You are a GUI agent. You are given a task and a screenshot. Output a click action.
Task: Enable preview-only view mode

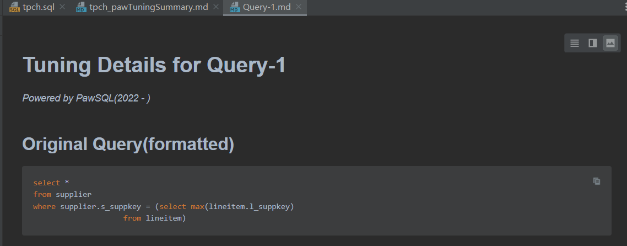(610, 43)
